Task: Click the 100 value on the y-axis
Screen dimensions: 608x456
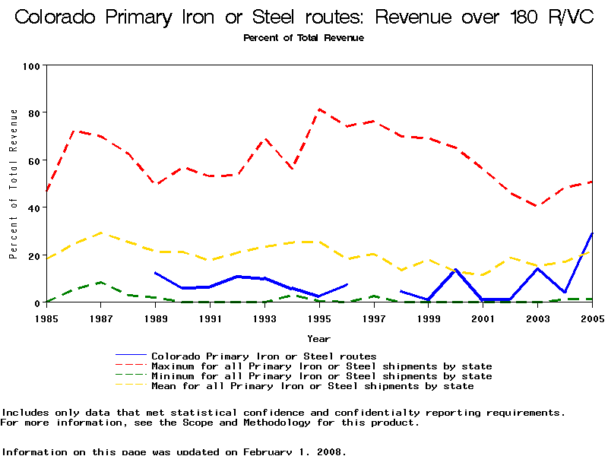Action: (x=30, y=66)
